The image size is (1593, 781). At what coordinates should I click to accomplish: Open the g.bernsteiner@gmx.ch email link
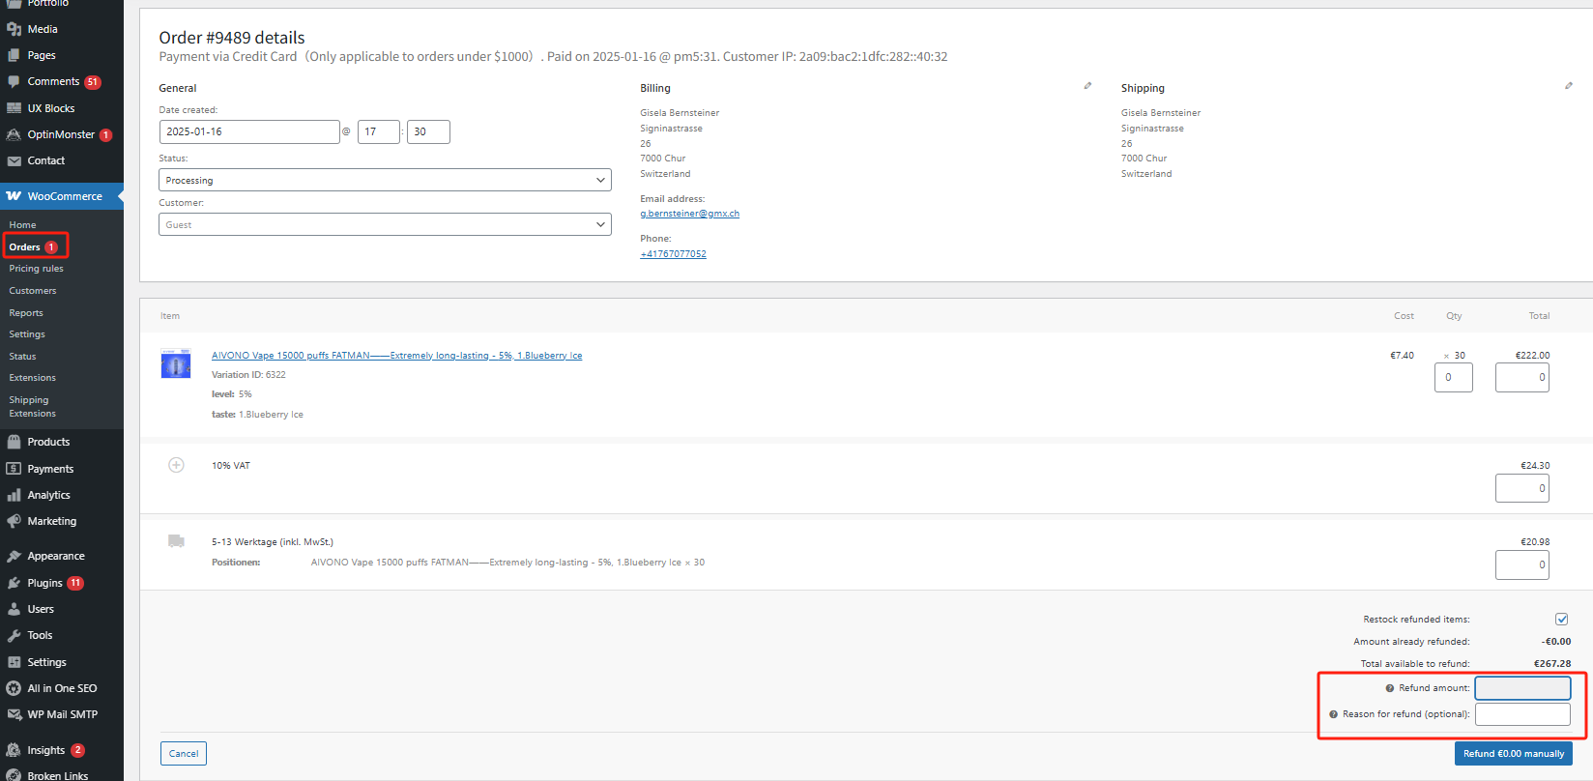point(689,214)
